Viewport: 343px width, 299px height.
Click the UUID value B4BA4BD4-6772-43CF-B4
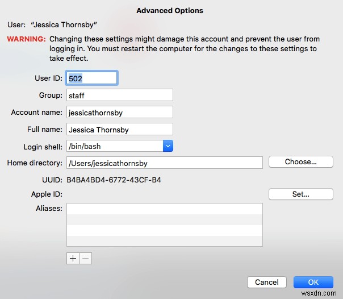pyautogui.click(x=114, y=180)
